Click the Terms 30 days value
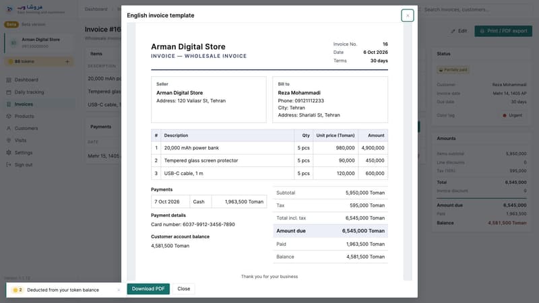539x303 pixels. pos(379,61)
